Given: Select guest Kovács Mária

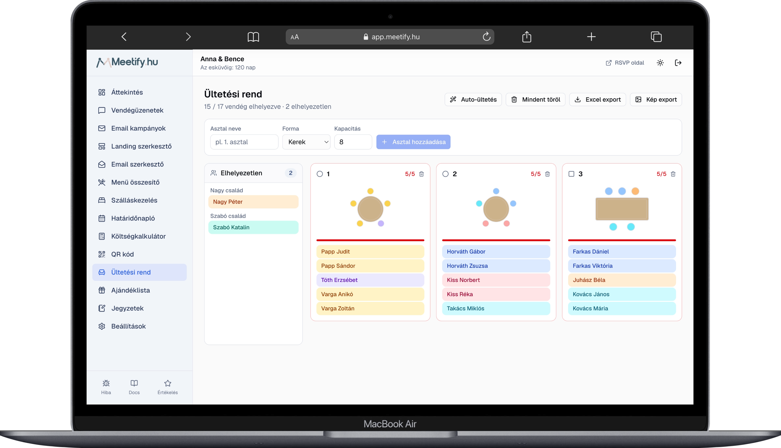Looking at the screenshot, I should (622, 308).
